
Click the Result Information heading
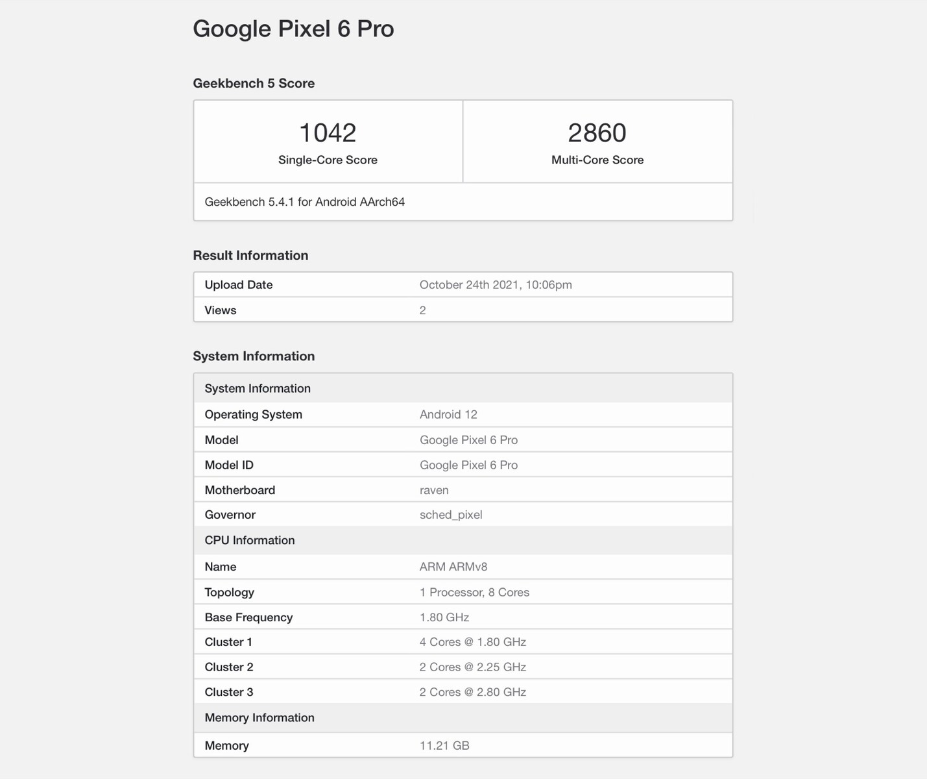click(250, 255)
